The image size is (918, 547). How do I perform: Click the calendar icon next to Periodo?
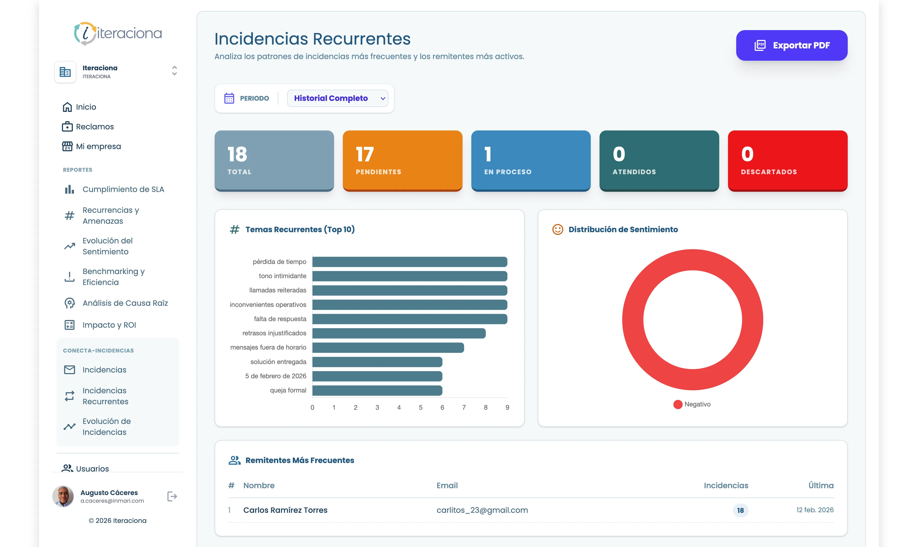229,98
